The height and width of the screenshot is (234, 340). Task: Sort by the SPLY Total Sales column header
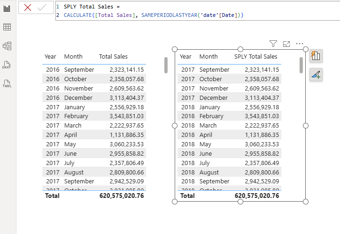tap(255, 56)
